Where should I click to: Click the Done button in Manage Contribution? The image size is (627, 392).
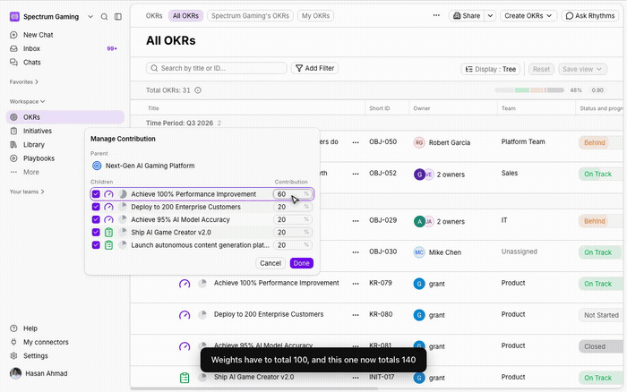[x=302, y=263]
